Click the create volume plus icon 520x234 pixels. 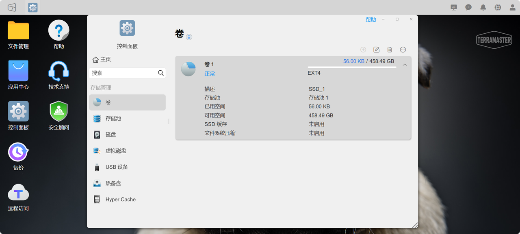point(363,50)
